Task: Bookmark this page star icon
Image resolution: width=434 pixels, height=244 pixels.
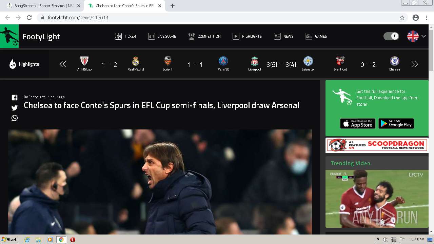Action: coord(402,18)
